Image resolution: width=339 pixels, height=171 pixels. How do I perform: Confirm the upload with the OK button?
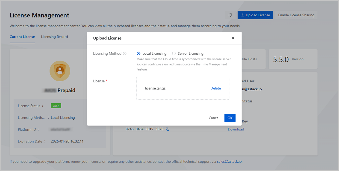coord(230,118)
